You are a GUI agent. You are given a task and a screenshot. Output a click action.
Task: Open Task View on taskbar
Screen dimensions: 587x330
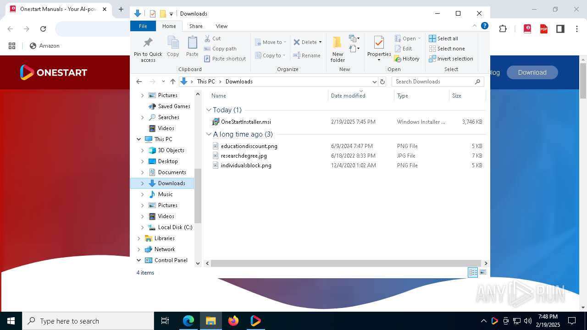point(165,321)
